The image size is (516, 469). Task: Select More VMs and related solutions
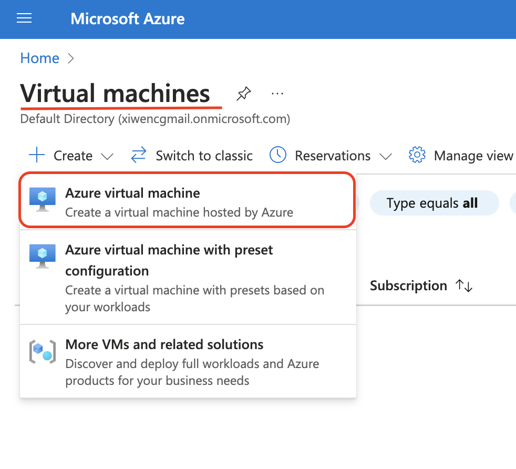pos(188,362)
